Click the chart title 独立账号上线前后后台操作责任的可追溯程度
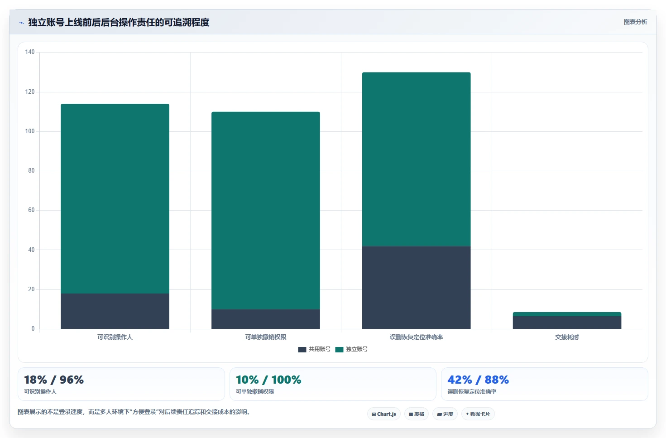This screenshot has height=438, width=666. (x=119, y=22)
